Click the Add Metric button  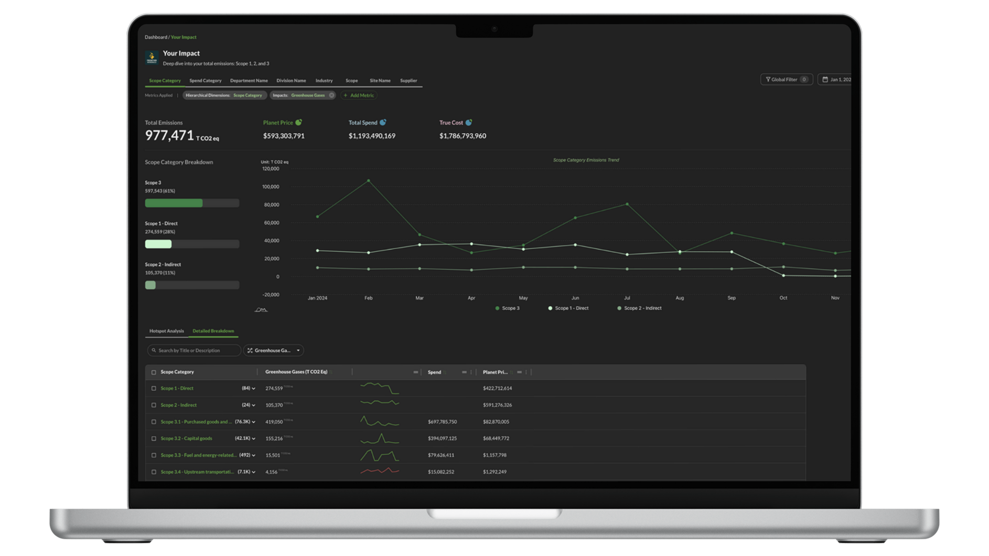[x=359, y=95]
